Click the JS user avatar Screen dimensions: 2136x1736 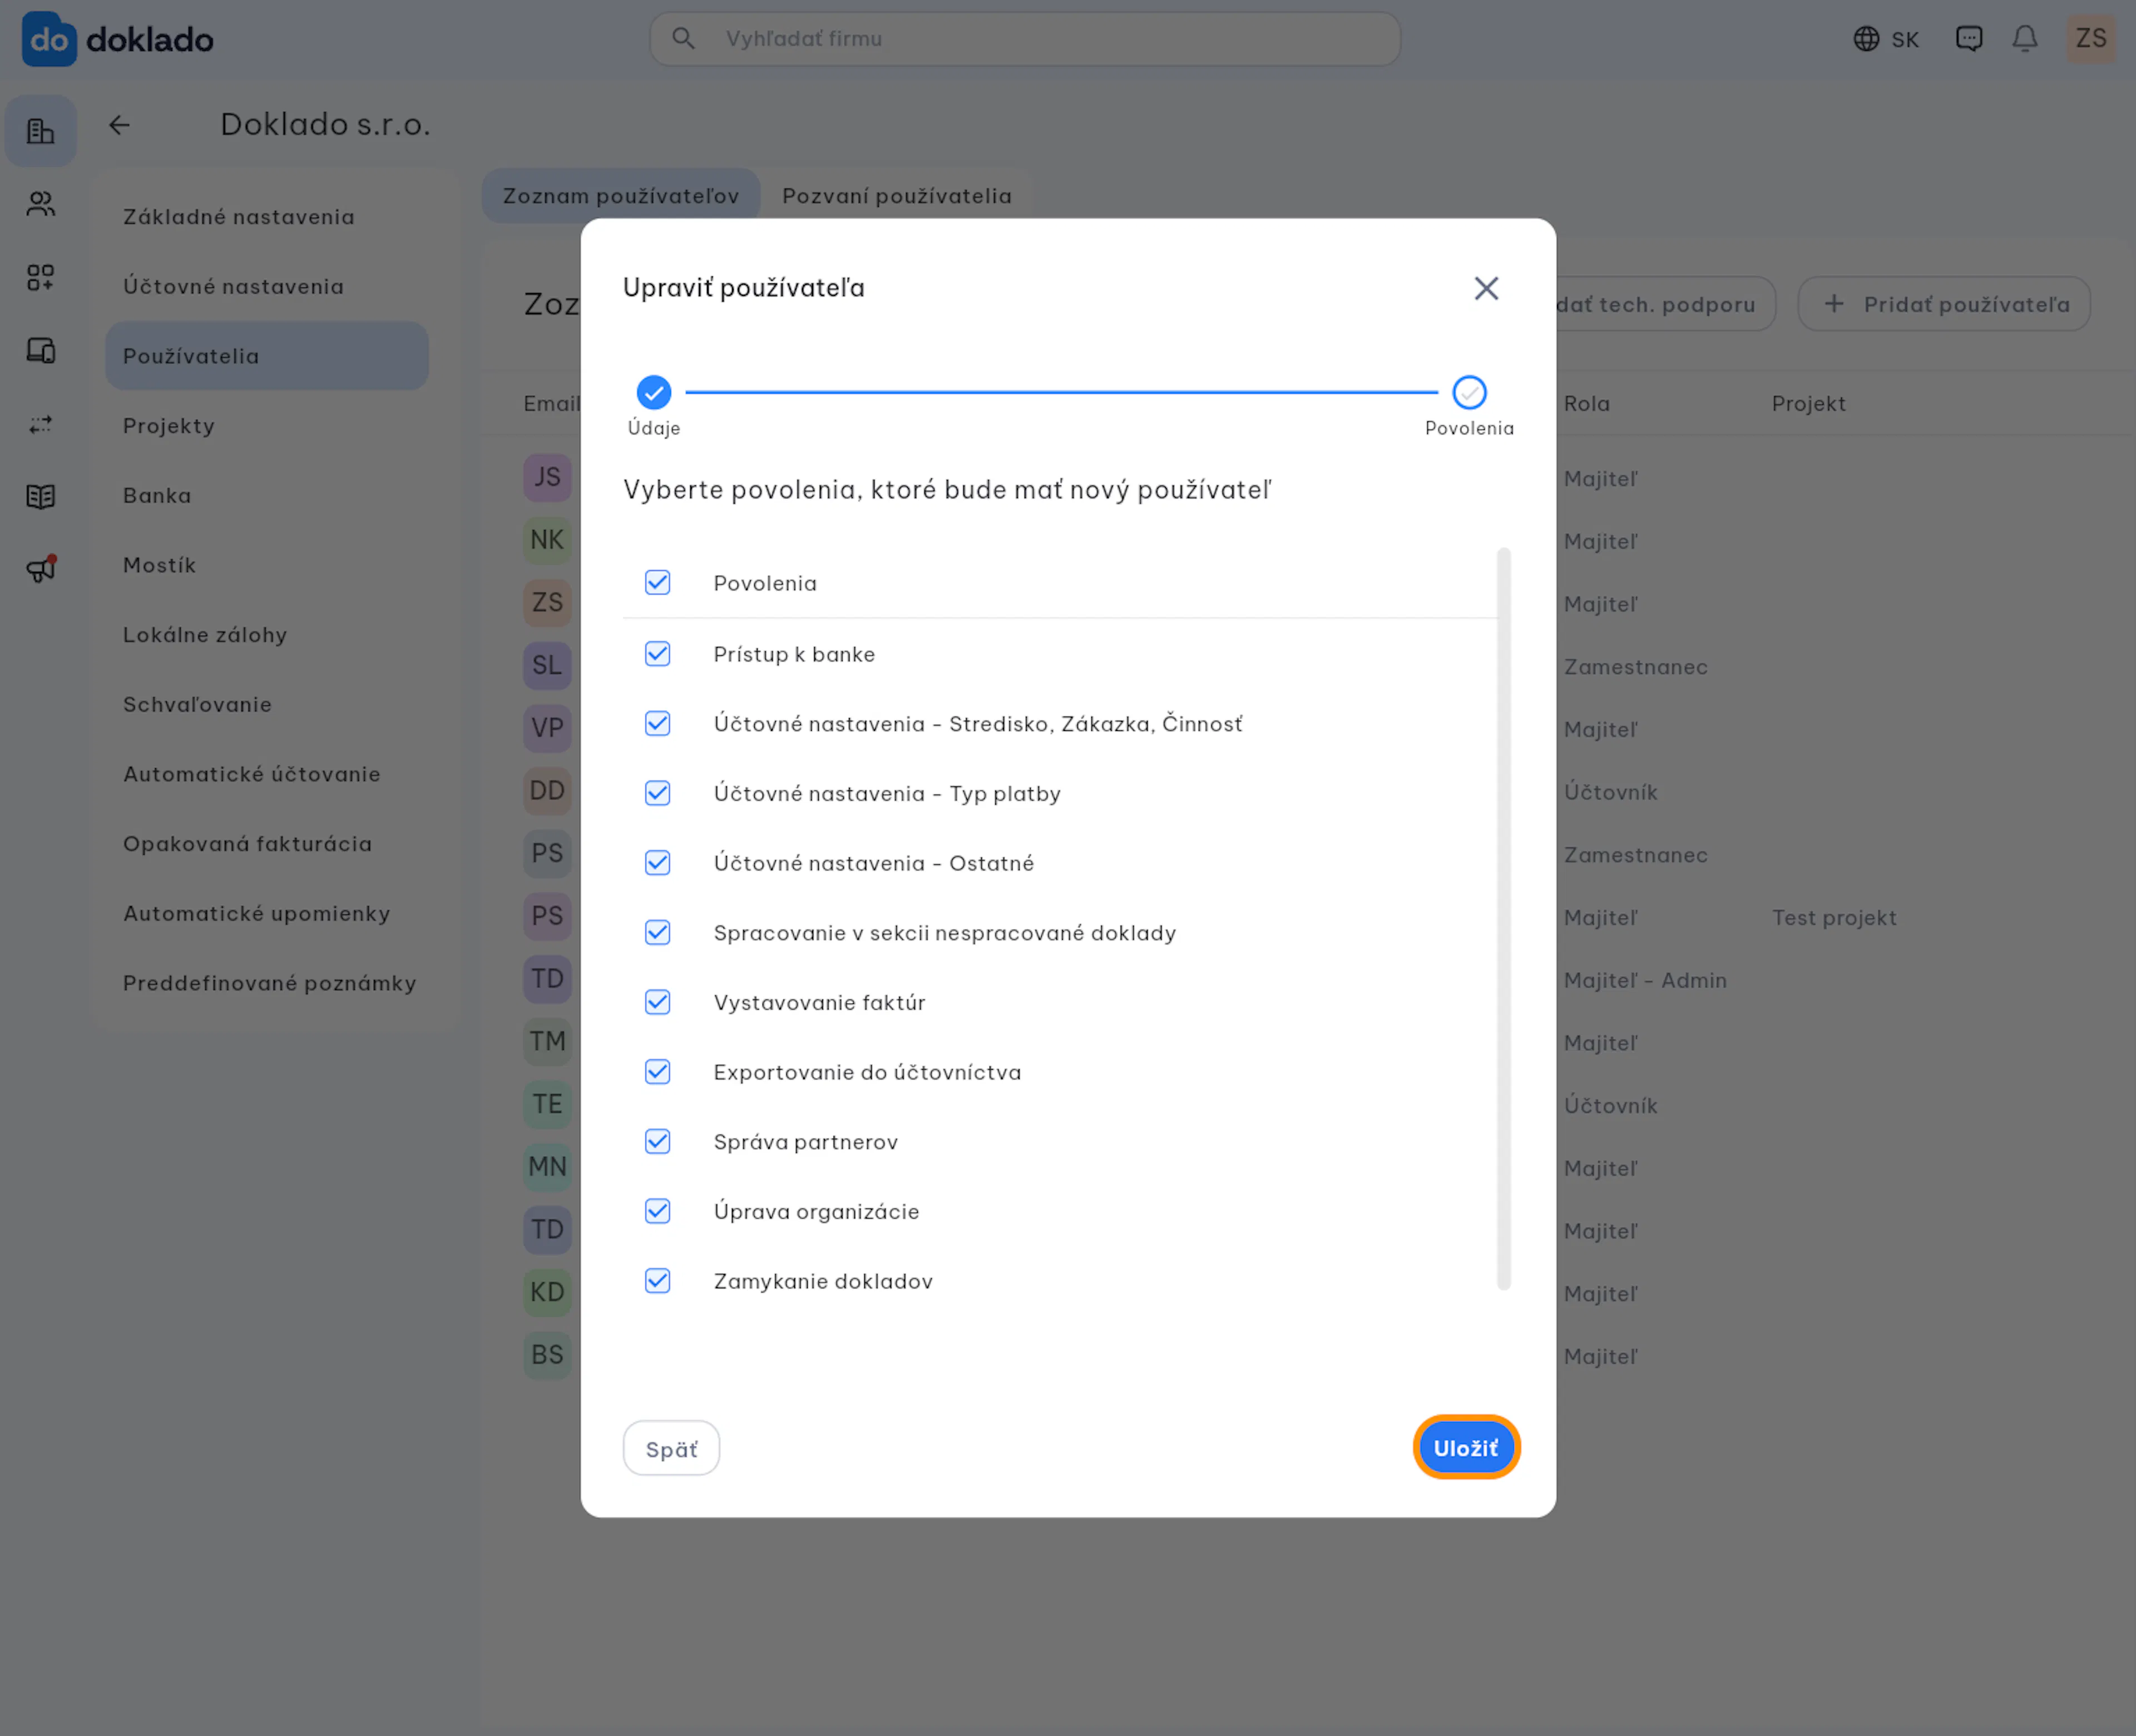[x=547, y=477]
